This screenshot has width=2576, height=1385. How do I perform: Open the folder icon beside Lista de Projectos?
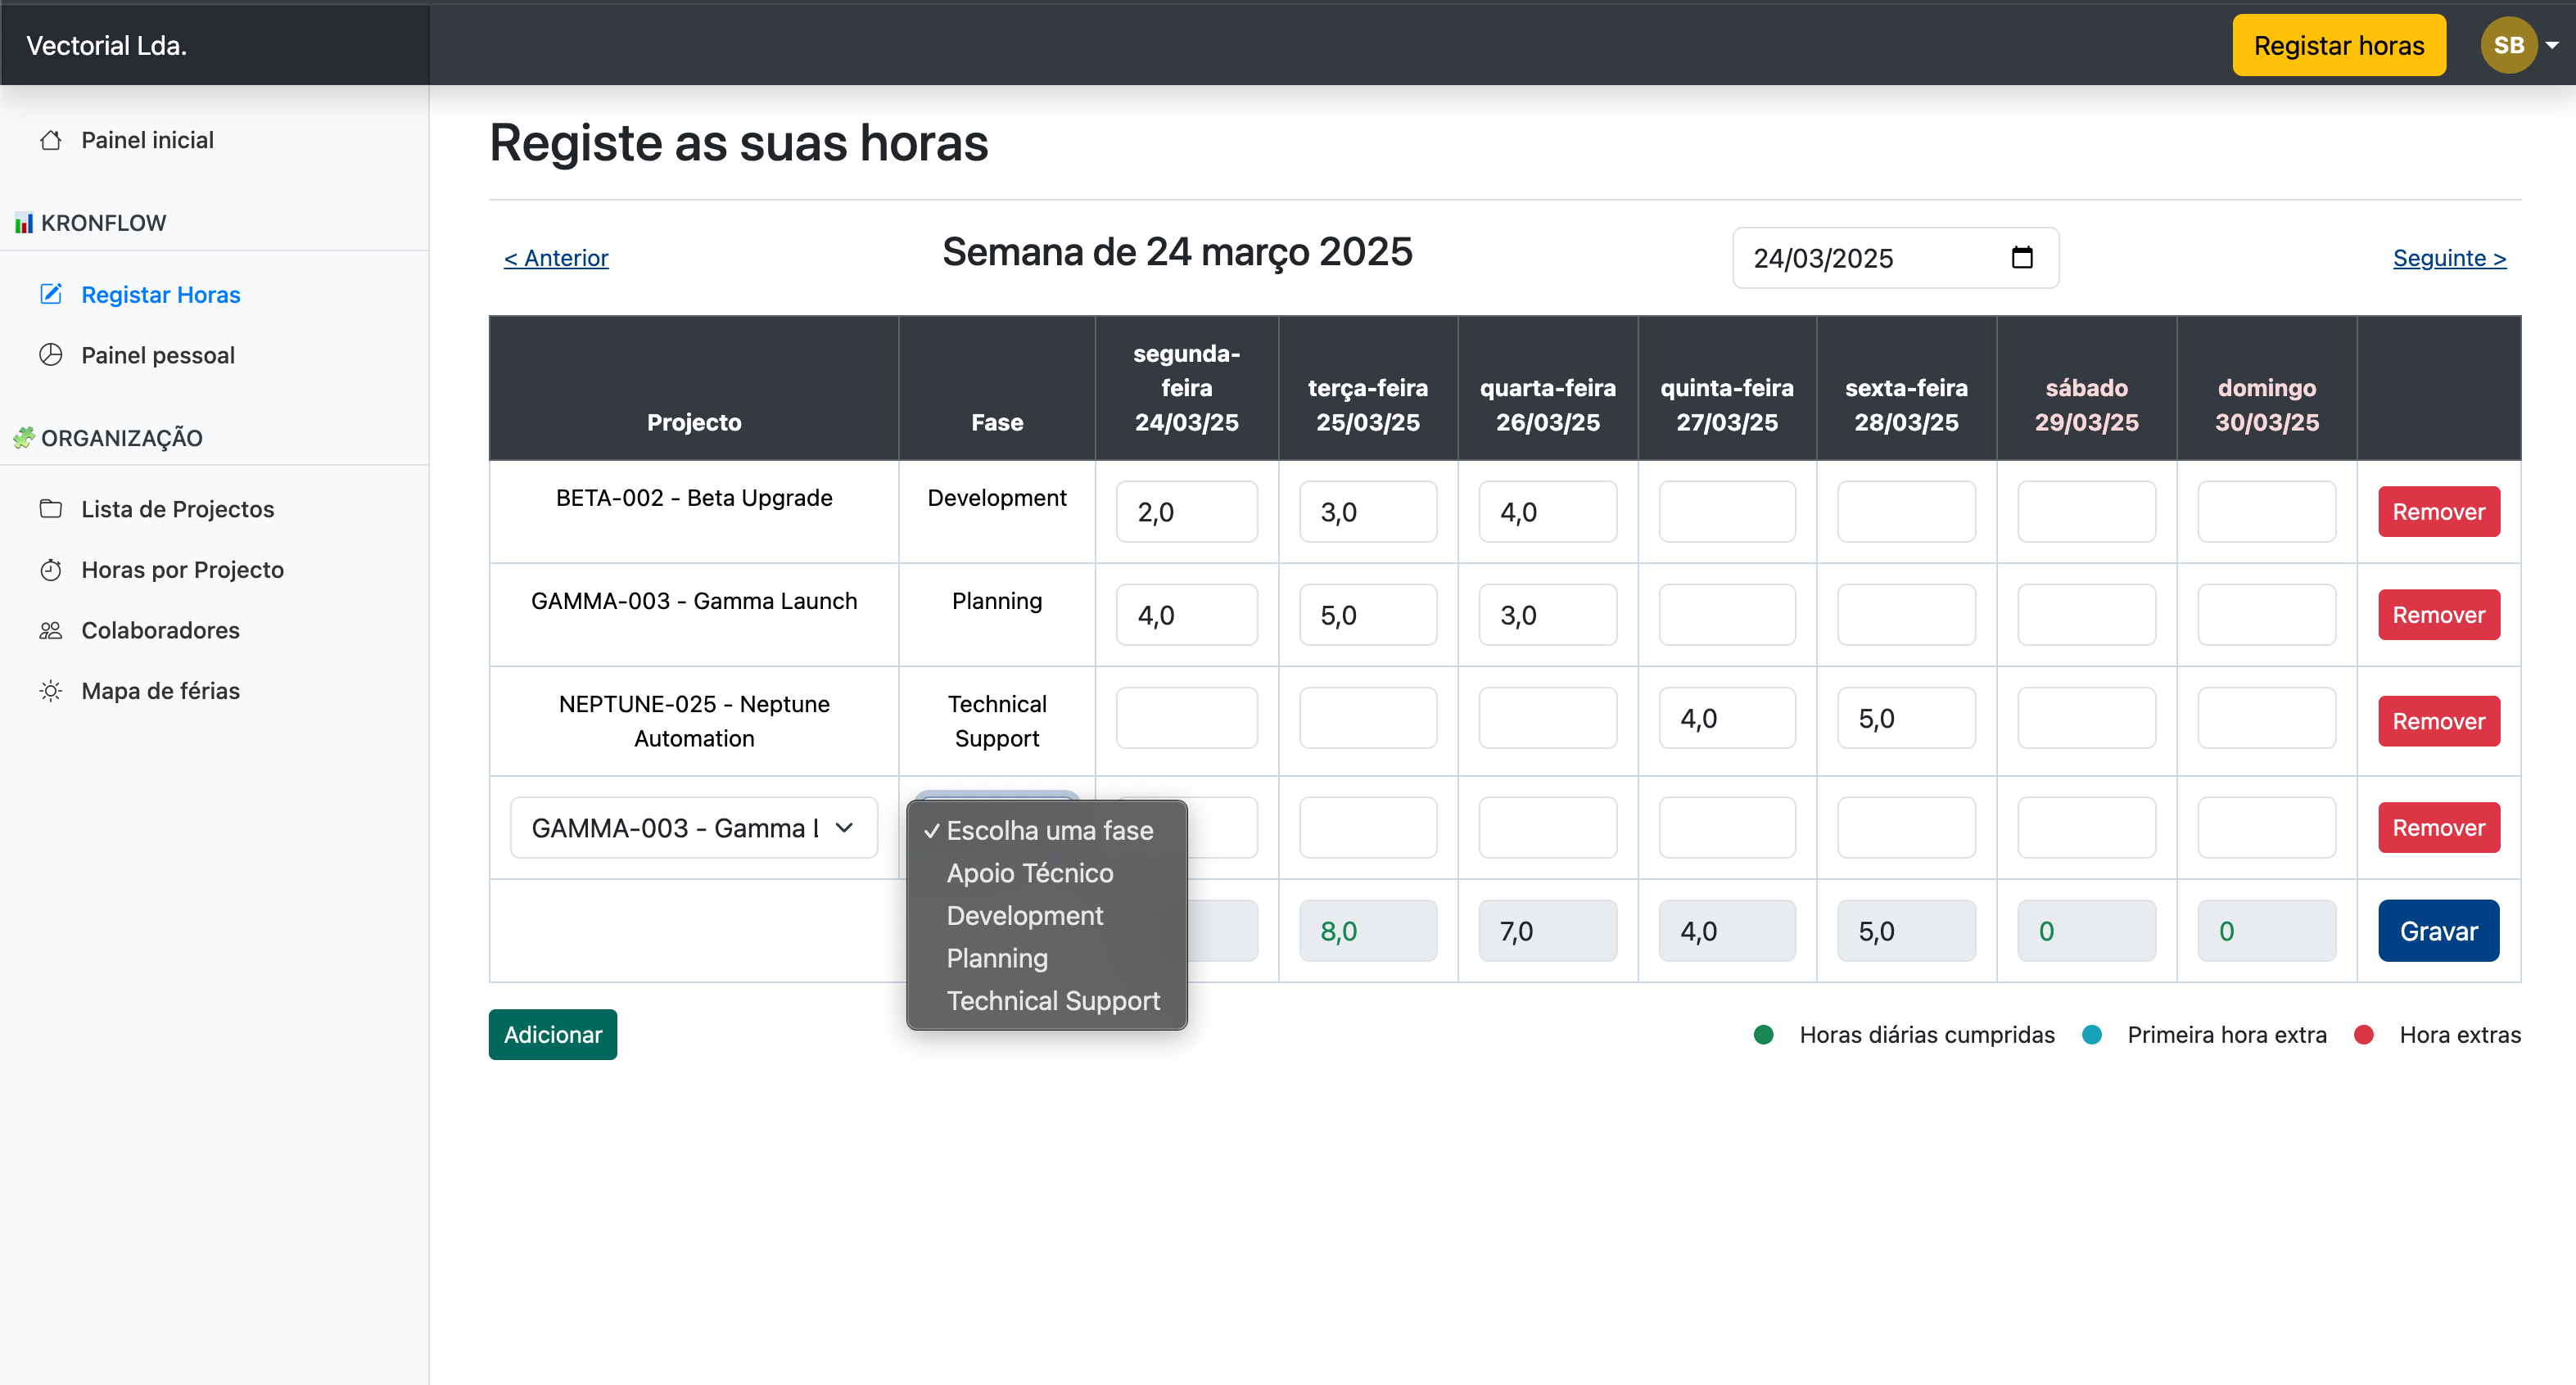pyautogui.click(x=52, y=509)
